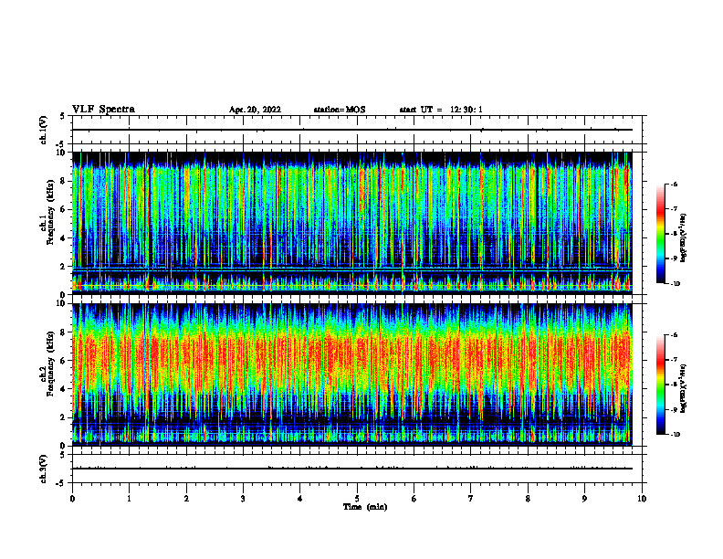Click the "8" kHz tick of ch.1 spectrogram
The height and width of the screenshot is (559, 723).
[x=64, y=181]
